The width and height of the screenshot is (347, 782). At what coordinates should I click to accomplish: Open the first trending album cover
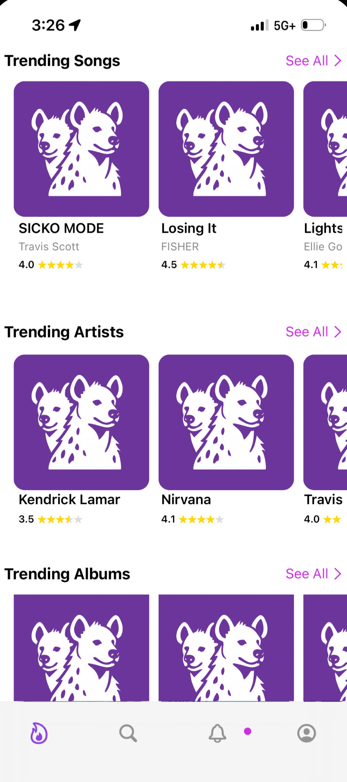(81, 647)
